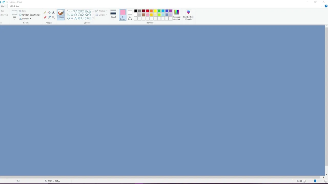The image size is (328, 184).
Task: Pick the green color swatch
Action: point(159,11)
